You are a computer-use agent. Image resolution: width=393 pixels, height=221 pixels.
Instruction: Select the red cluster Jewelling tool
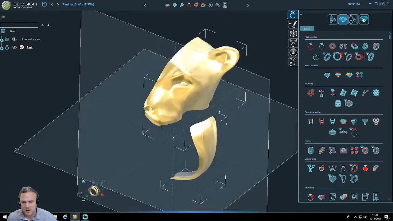pos(311,93)
